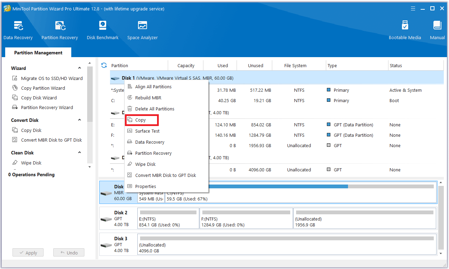Collapse the Convert Disk section
The image size is (449, 269).
80,120
